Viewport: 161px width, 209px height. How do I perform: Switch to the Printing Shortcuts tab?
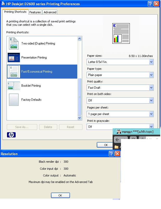tap(15, 12)
